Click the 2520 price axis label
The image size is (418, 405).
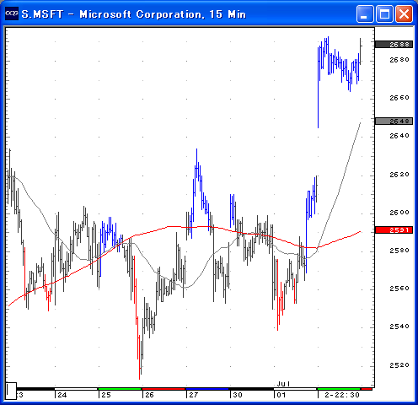click(399, 365)
